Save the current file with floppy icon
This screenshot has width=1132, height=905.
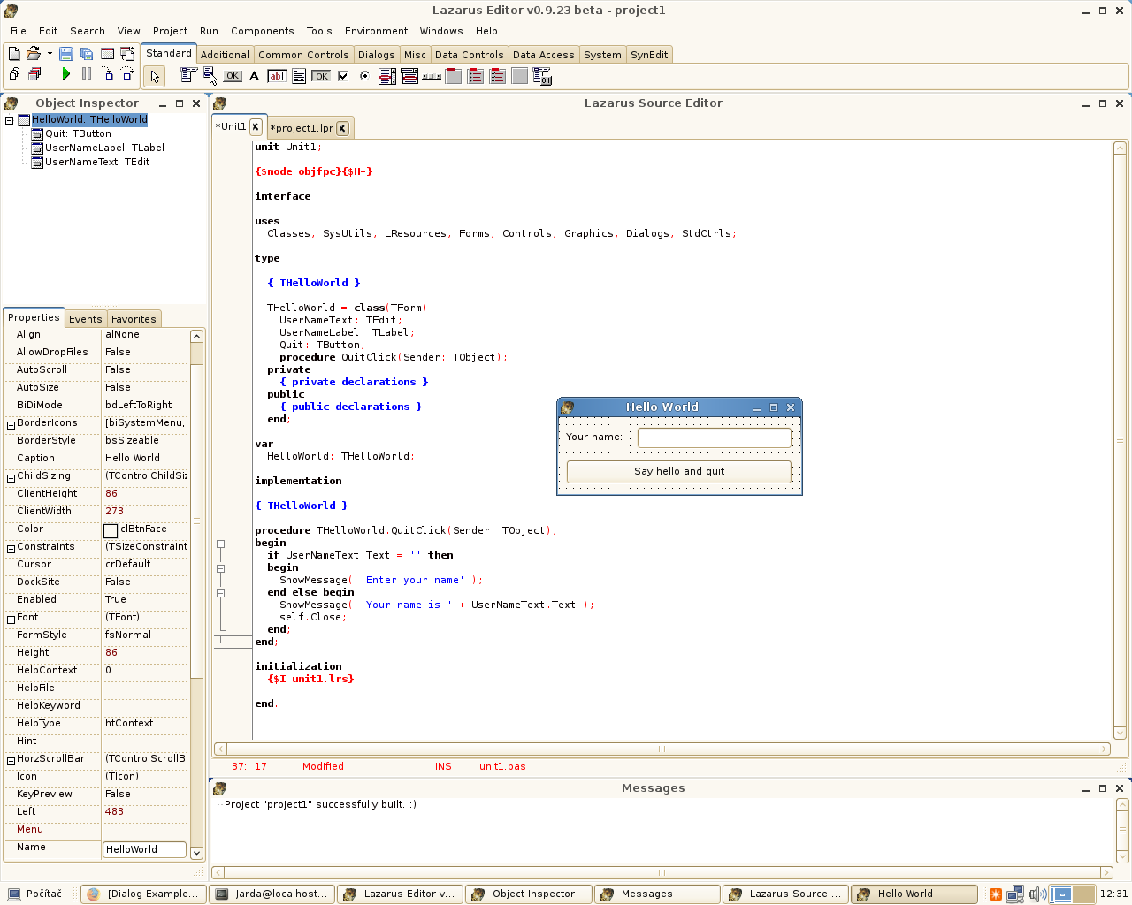point(66,54)
